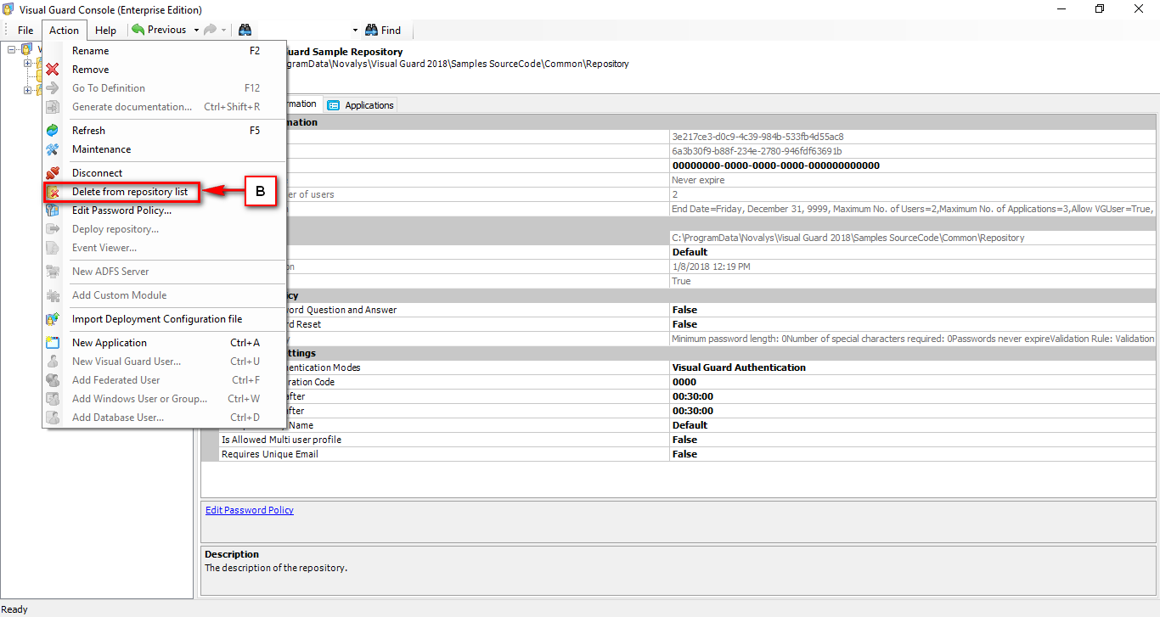Image resolution: width=1160 pixels, height=617 pixels.
Task: Select the Add Federated User globe icon
Action: tap(53, 379)
